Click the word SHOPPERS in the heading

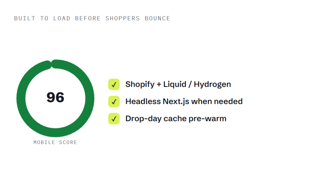[123, 18]
